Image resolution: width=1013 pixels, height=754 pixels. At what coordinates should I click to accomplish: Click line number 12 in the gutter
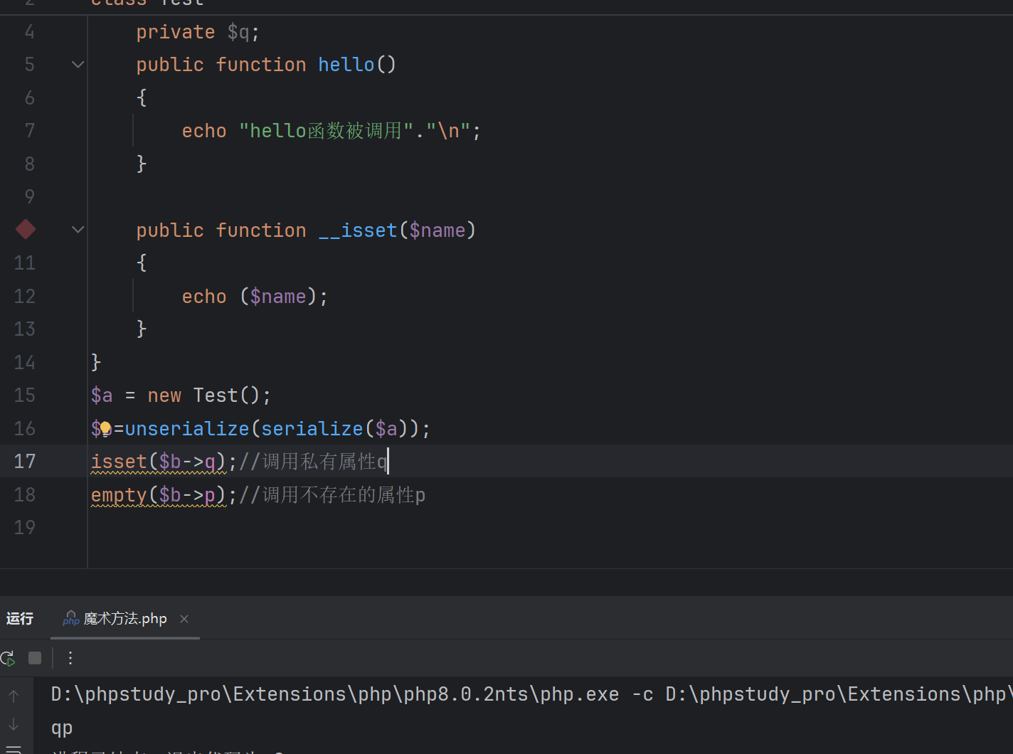pyautogui.click(x=25, y=296)
